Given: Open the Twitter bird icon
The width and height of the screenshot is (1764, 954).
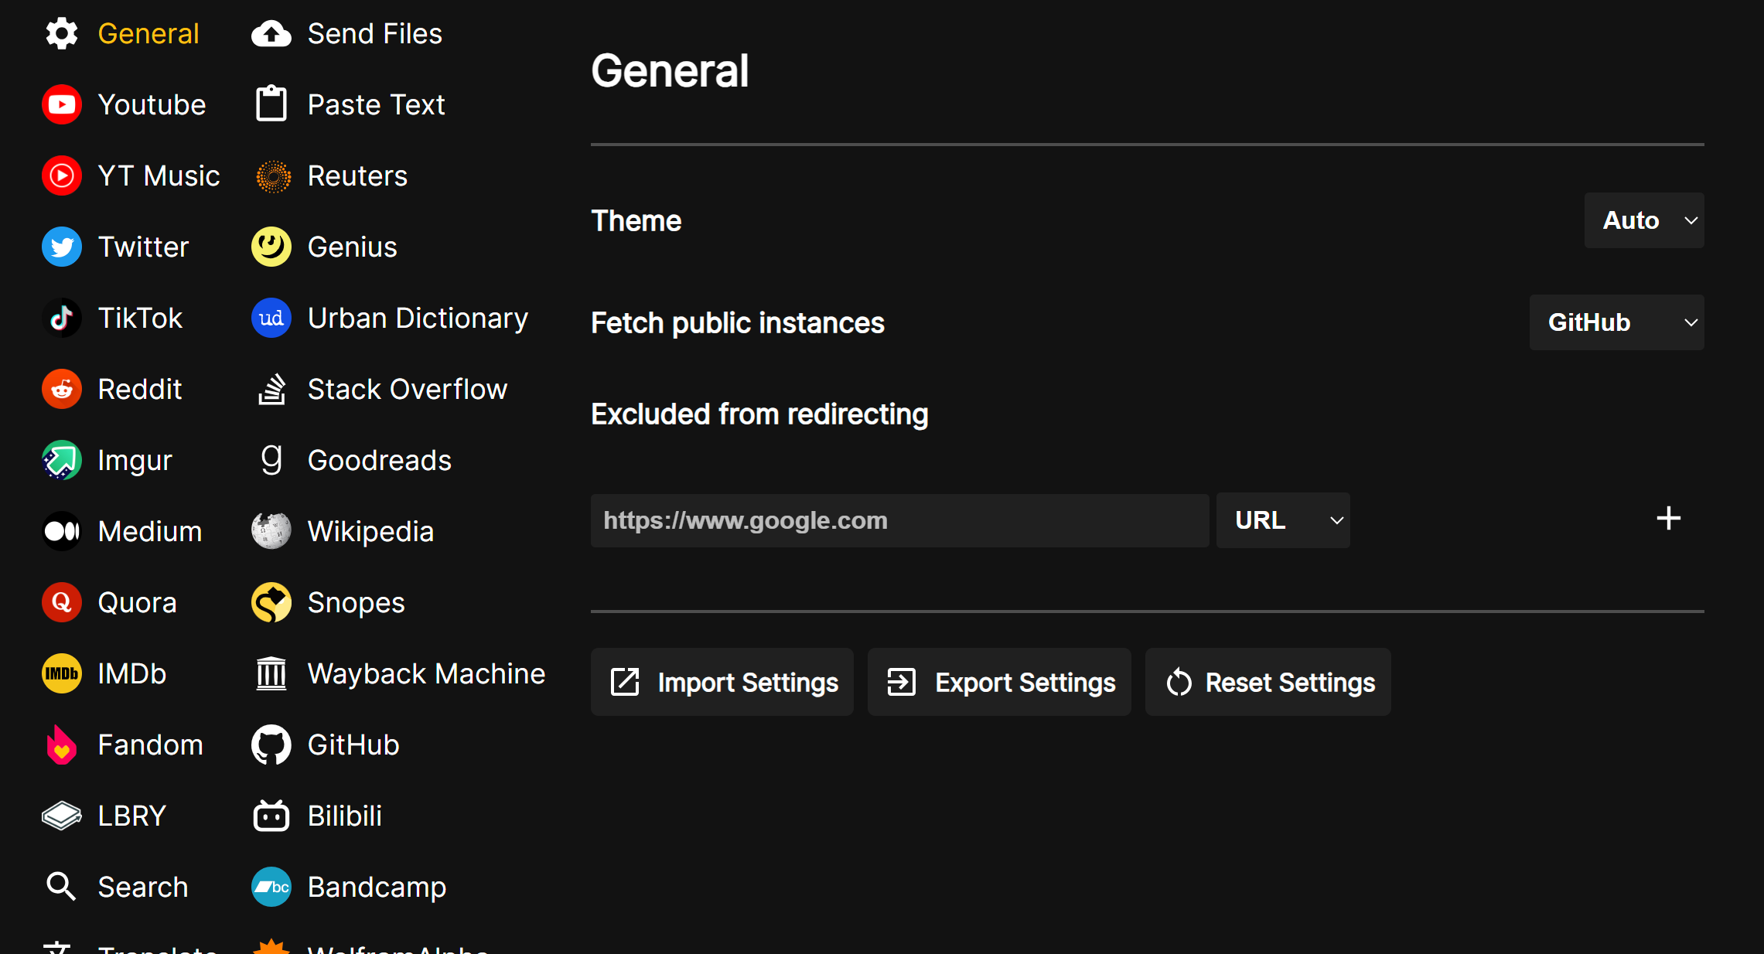Looking at the screenshot, I should click(x=62, y=247).
